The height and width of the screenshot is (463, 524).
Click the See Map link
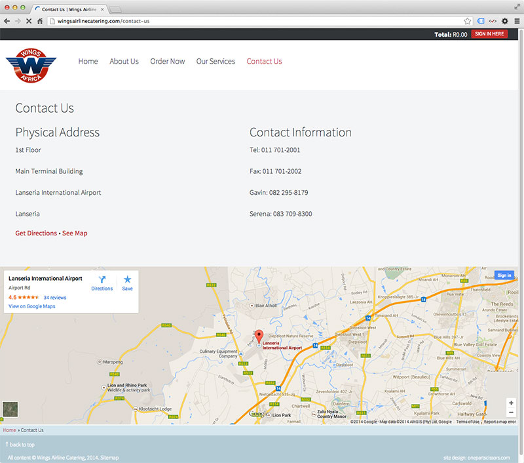(x=75, y=233)
